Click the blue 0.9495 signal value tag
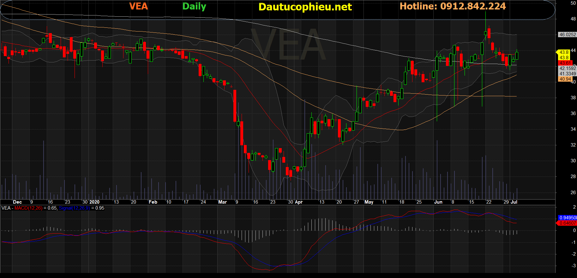Screen dimensions: 577x278 [x=568, y=218]
